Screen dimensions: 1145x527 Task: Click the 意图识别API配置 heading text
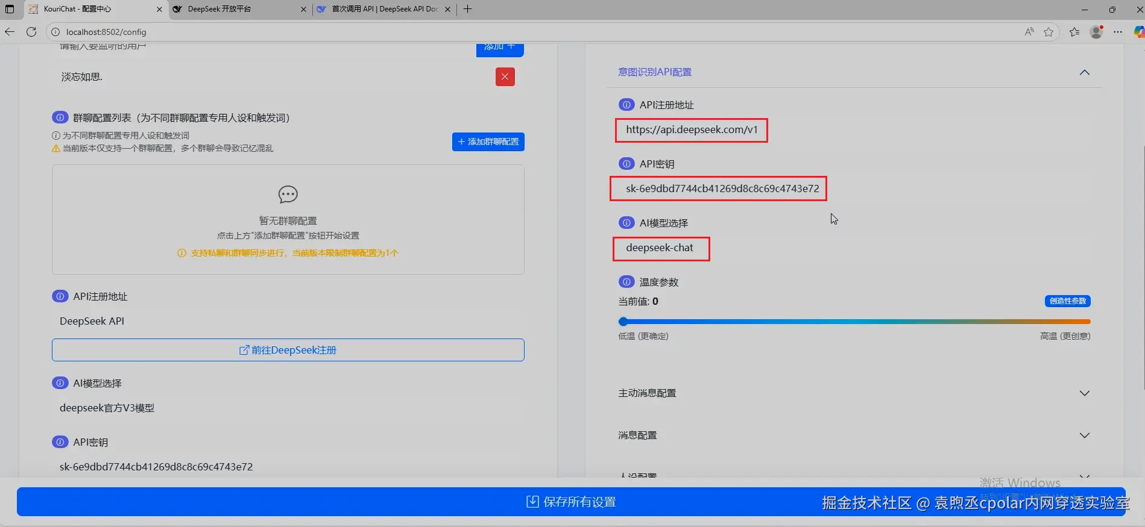click(x=655, y=72)
